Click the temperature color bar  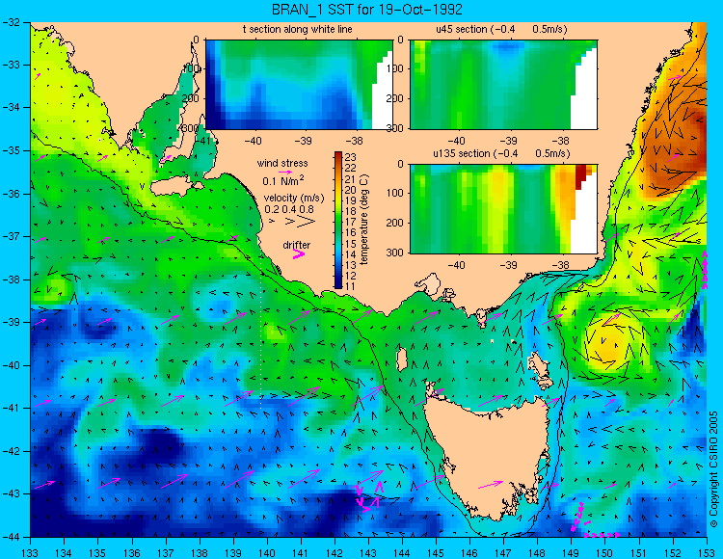[x=338, y=221]
